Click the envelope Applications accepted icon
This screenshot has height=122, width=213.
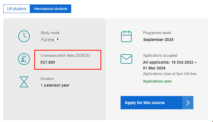[x=126, y=59]
